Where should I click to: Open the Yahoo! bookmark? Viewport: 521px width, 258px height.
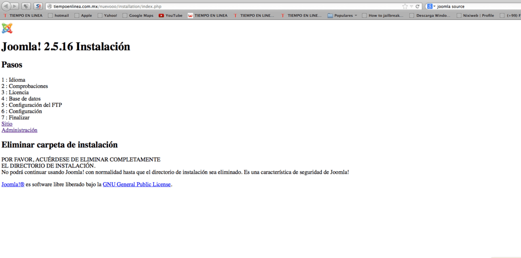[x=107, y=15]
